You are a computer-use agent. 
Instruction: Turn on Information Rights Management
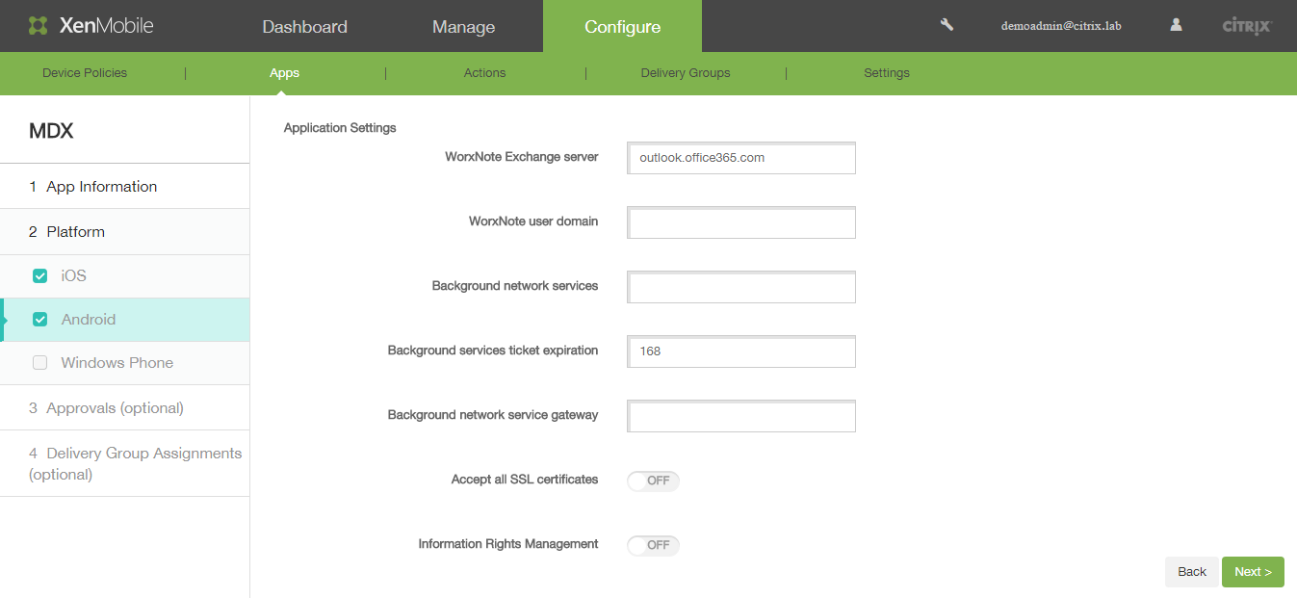(653, 545)
